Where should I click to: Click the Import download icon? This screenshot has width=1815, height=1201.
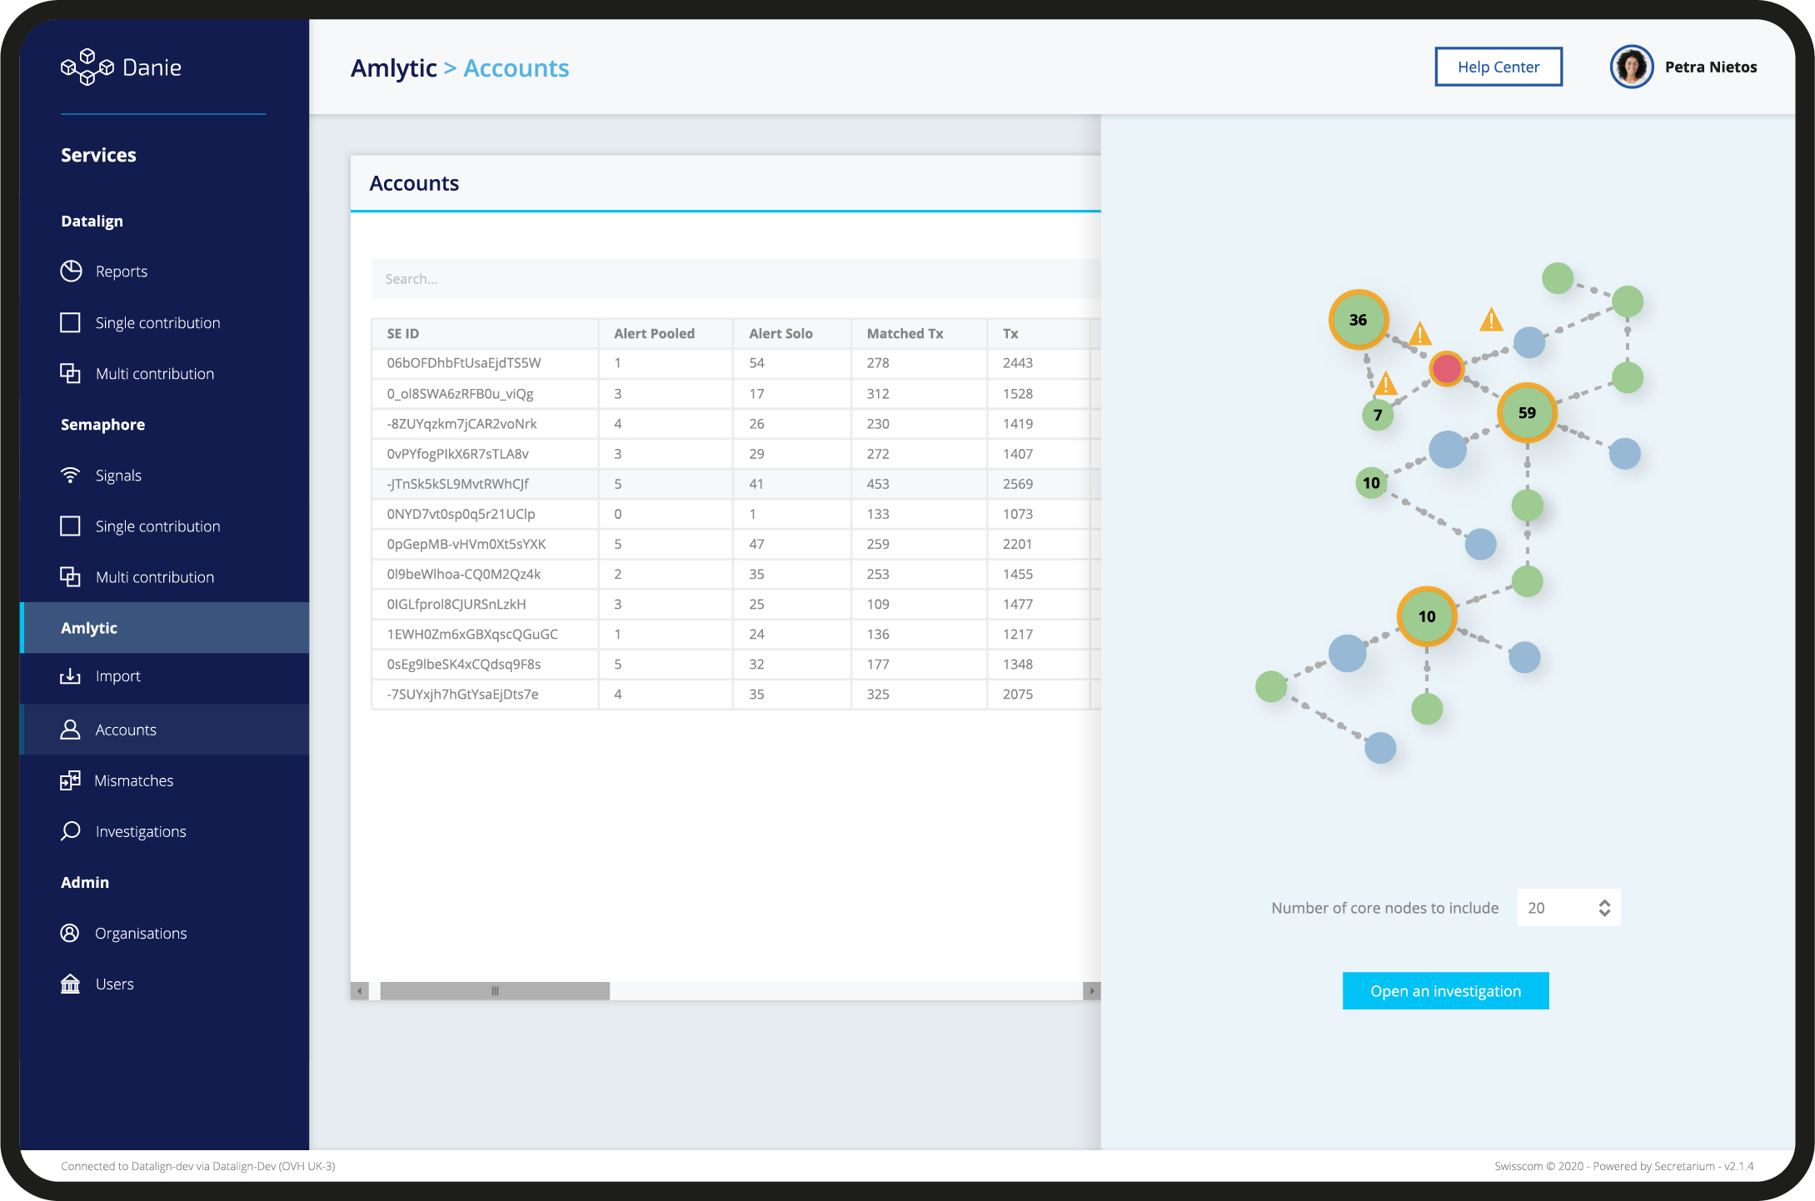click(x=71, y=676)
